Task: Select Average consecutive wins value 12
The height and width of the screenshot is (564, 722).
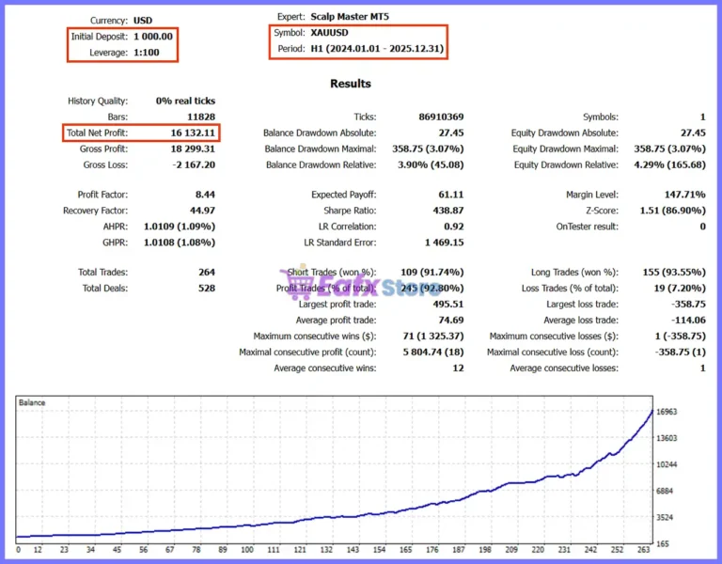Action: coord(458,368)
